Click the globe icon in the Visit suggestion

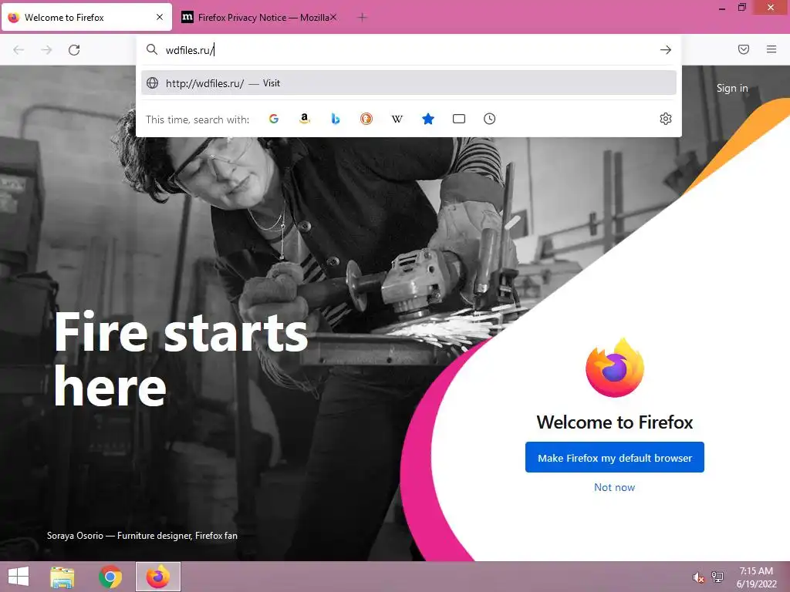(x=153, y=83)
